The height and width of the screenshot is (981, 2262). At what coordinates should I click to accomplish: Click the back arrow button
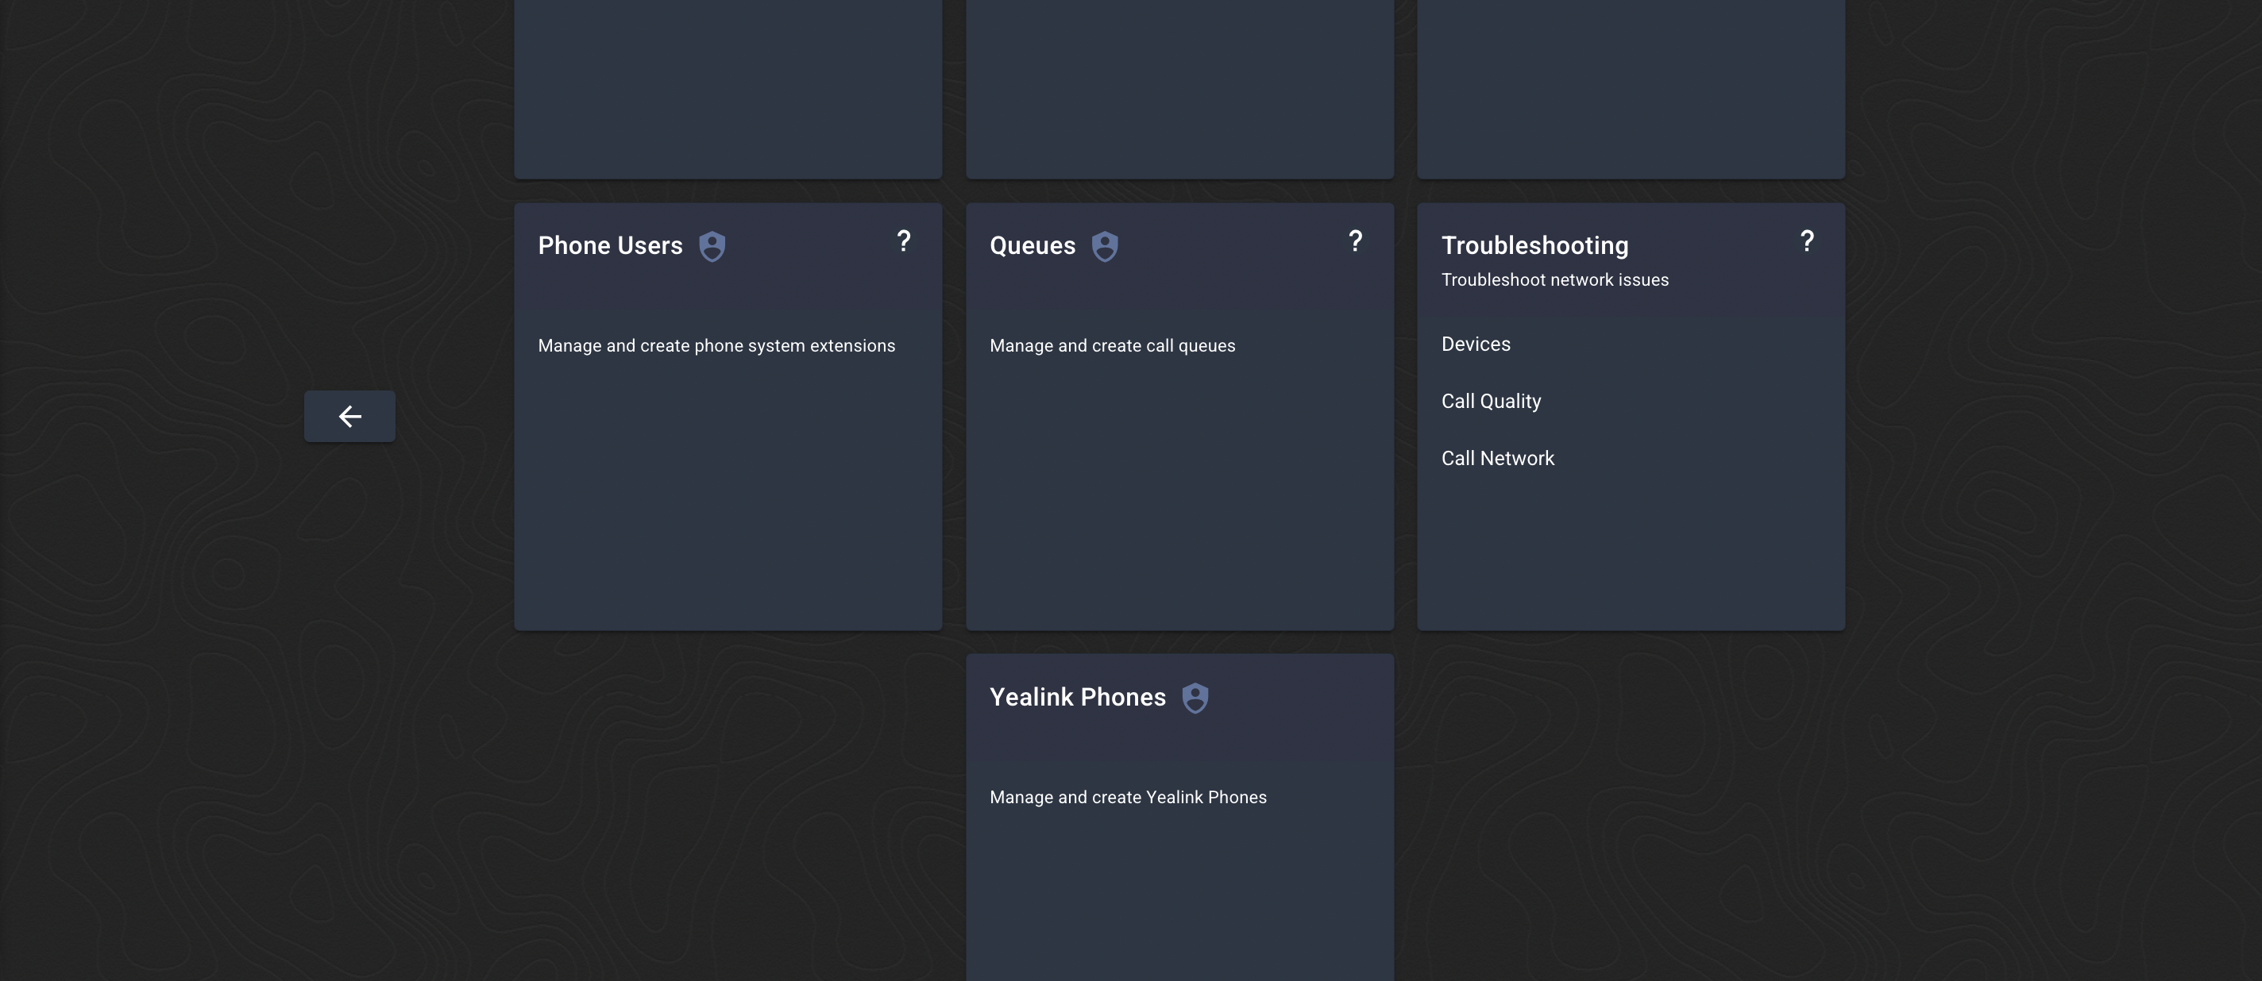point(349,416)
